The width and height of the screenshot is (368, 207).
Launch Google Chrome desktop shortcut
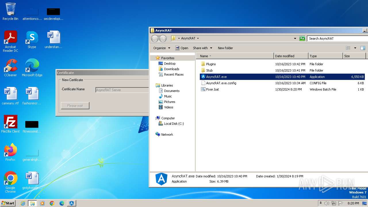pos(10,182)
